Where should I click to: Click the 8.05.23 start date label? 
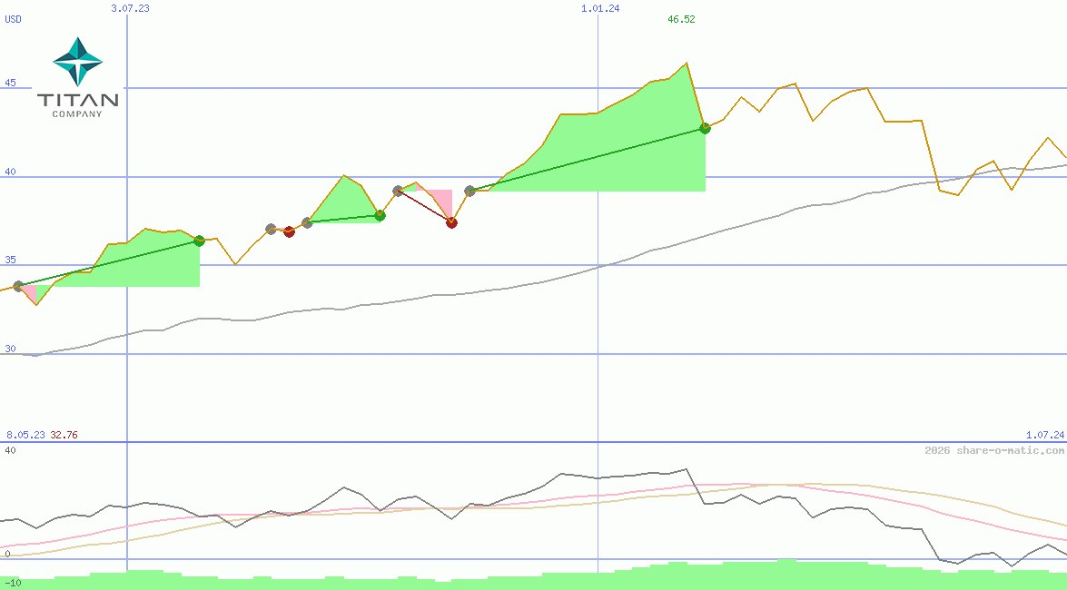point(25,435)
